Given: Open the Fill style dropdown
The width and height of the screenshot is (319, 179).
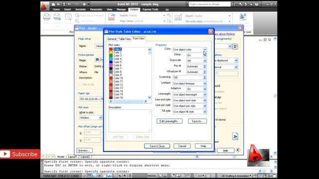Looking at the screenshot, I should coord(205,111).
